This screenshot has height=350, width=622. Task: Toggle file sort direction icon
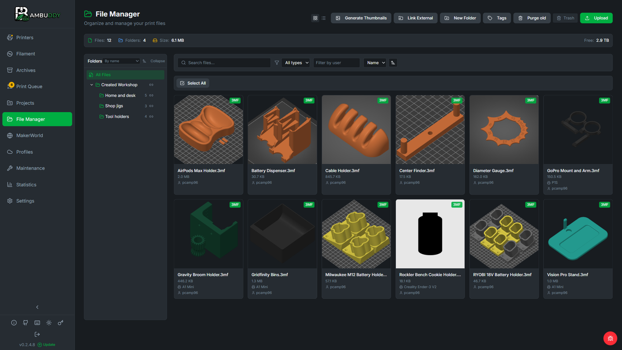click(x=393, y=63)
